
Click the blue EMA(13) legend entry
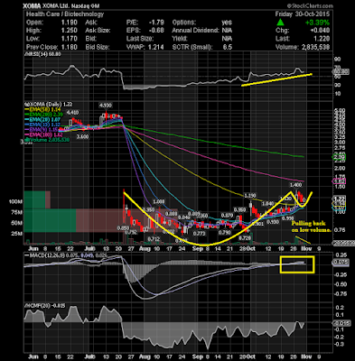pyautogui.click(x=42, y=125)
